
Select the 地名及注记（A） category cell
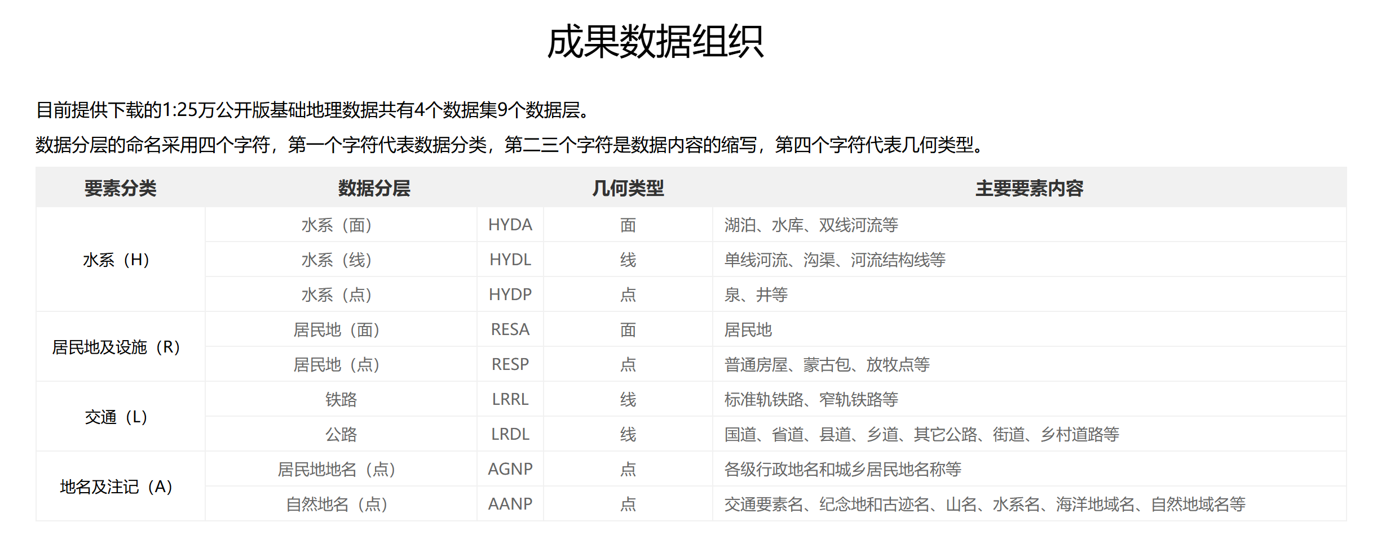point(120,487)
